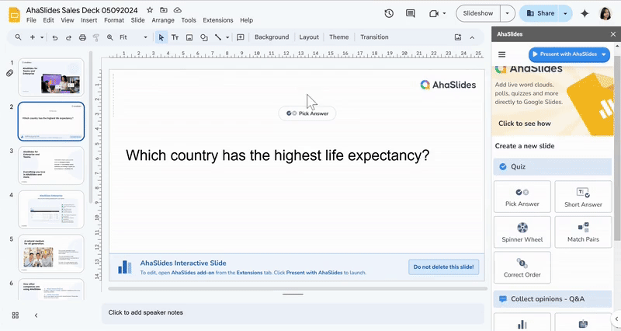
Task: Open the Google account avatar
Action: pyautogui.click(x=606, y=13)
